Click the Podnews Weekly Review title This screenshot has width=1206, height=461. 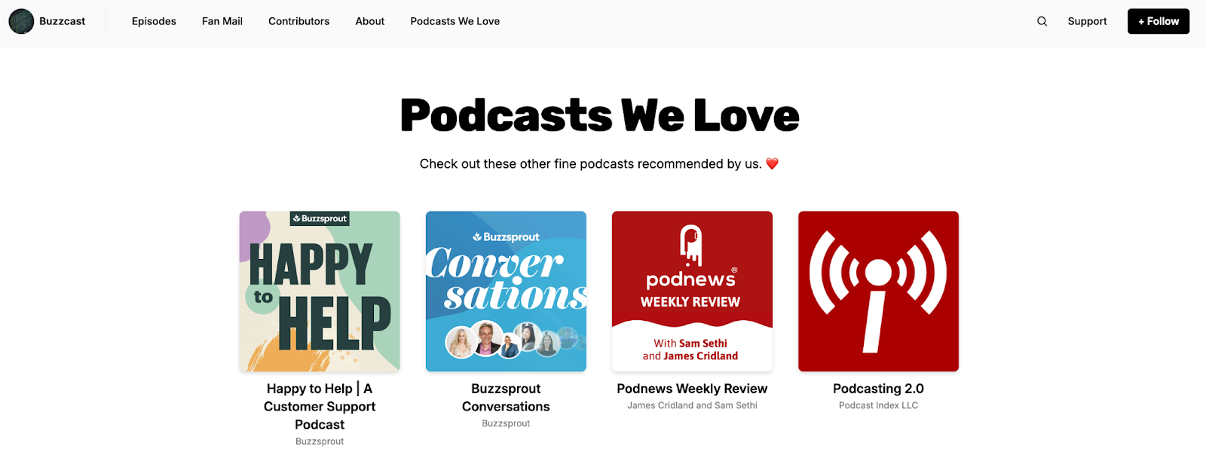tap(692, 389)
